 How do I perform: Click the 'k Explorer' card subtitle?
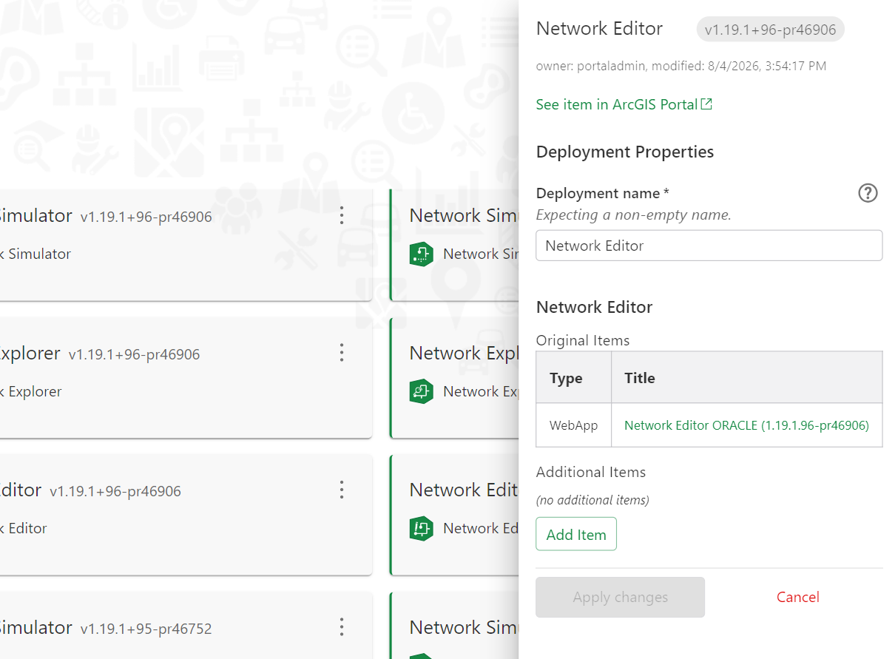31,391
